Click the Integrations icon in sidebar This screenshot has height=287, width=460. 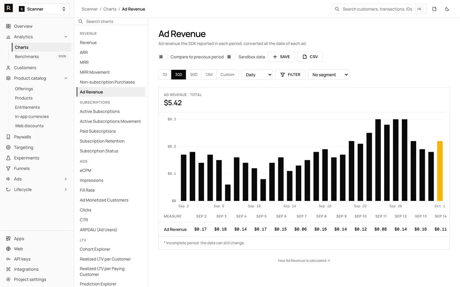(8, 269)
